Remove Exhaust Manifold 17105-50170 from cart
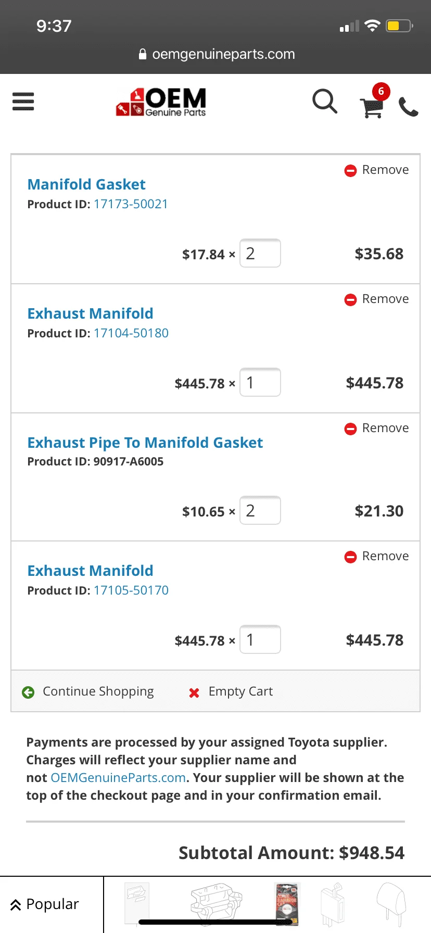Viewport: 431px width, 933px height. coord(376,556)
